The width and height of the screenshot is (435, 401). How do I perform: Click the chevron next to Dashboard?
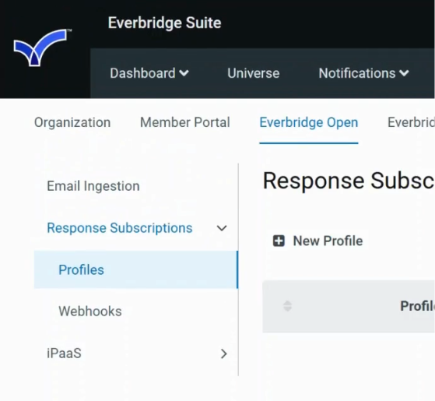184,73
